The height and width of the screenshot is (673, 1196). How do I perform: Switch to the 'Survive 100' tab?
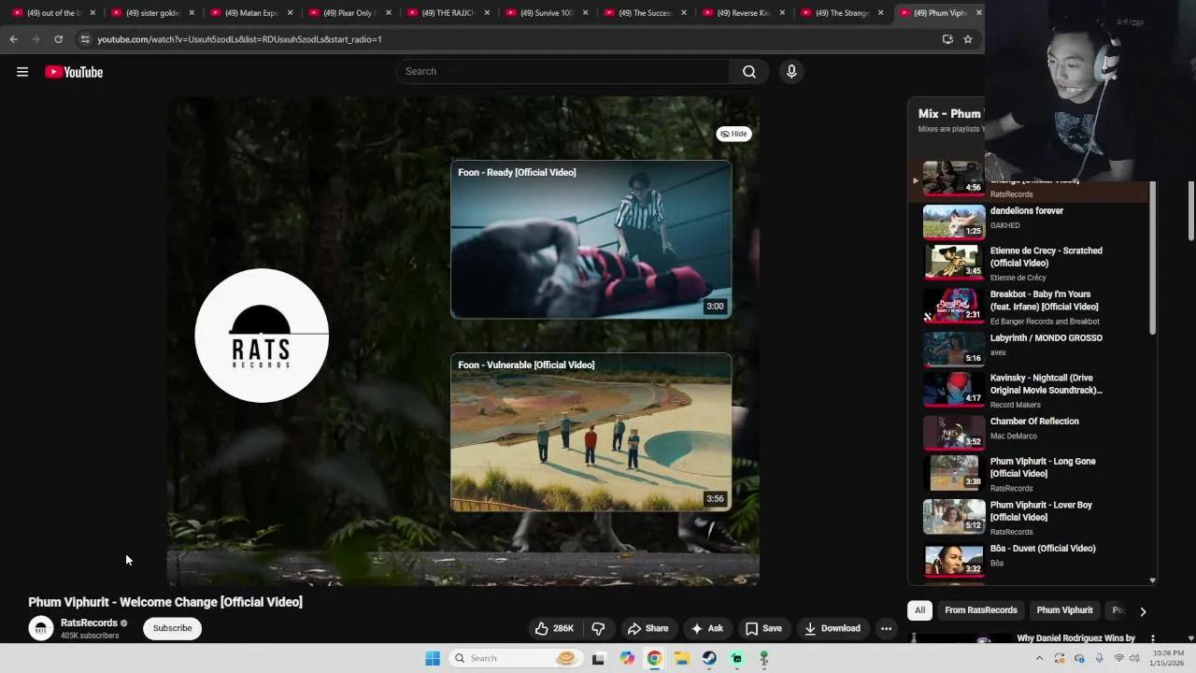pos(546,13)
